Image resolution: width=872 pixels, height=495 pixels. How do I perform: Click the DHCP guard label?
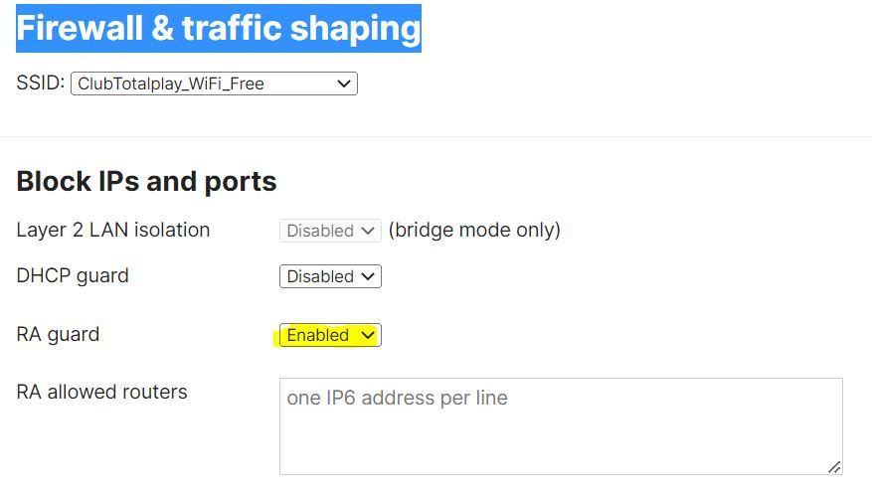coord(73,276)
